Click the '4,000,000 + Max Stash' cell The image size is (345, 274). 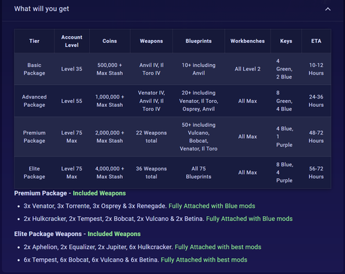coord(110,173)
